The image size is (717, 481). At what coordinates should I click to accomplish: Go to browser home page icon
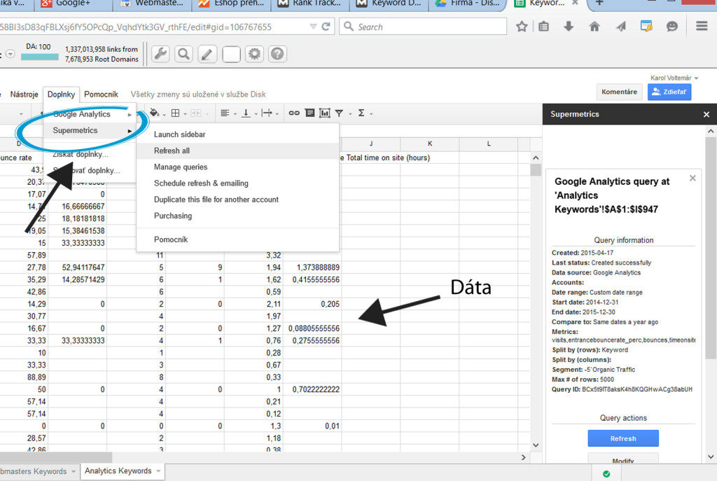[x=594, y=26]
